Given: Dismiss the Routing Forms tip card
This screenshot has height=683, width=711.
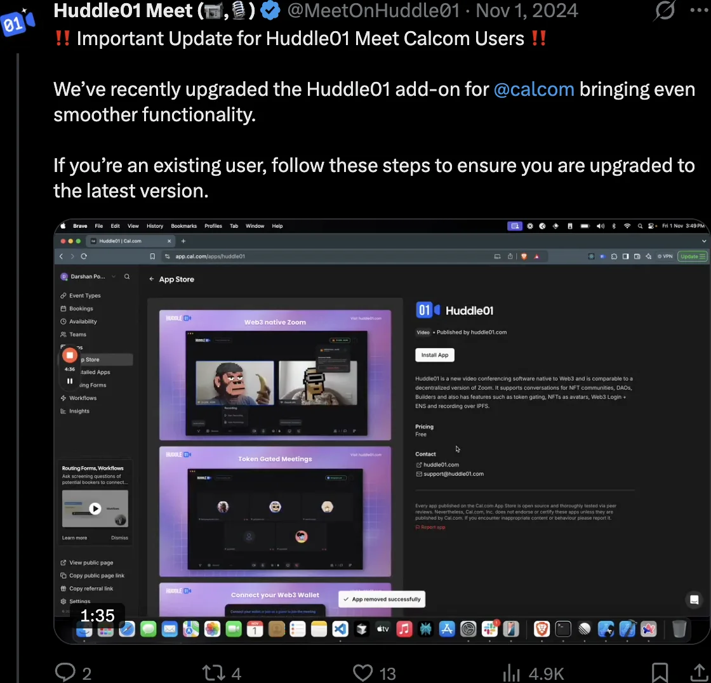Looking at the screenshot, I should [x=119, y=538].
